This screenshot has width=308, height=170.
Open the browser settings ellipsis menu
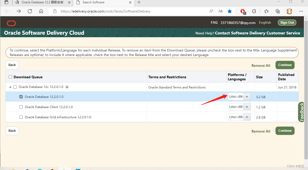pos(301,11)
